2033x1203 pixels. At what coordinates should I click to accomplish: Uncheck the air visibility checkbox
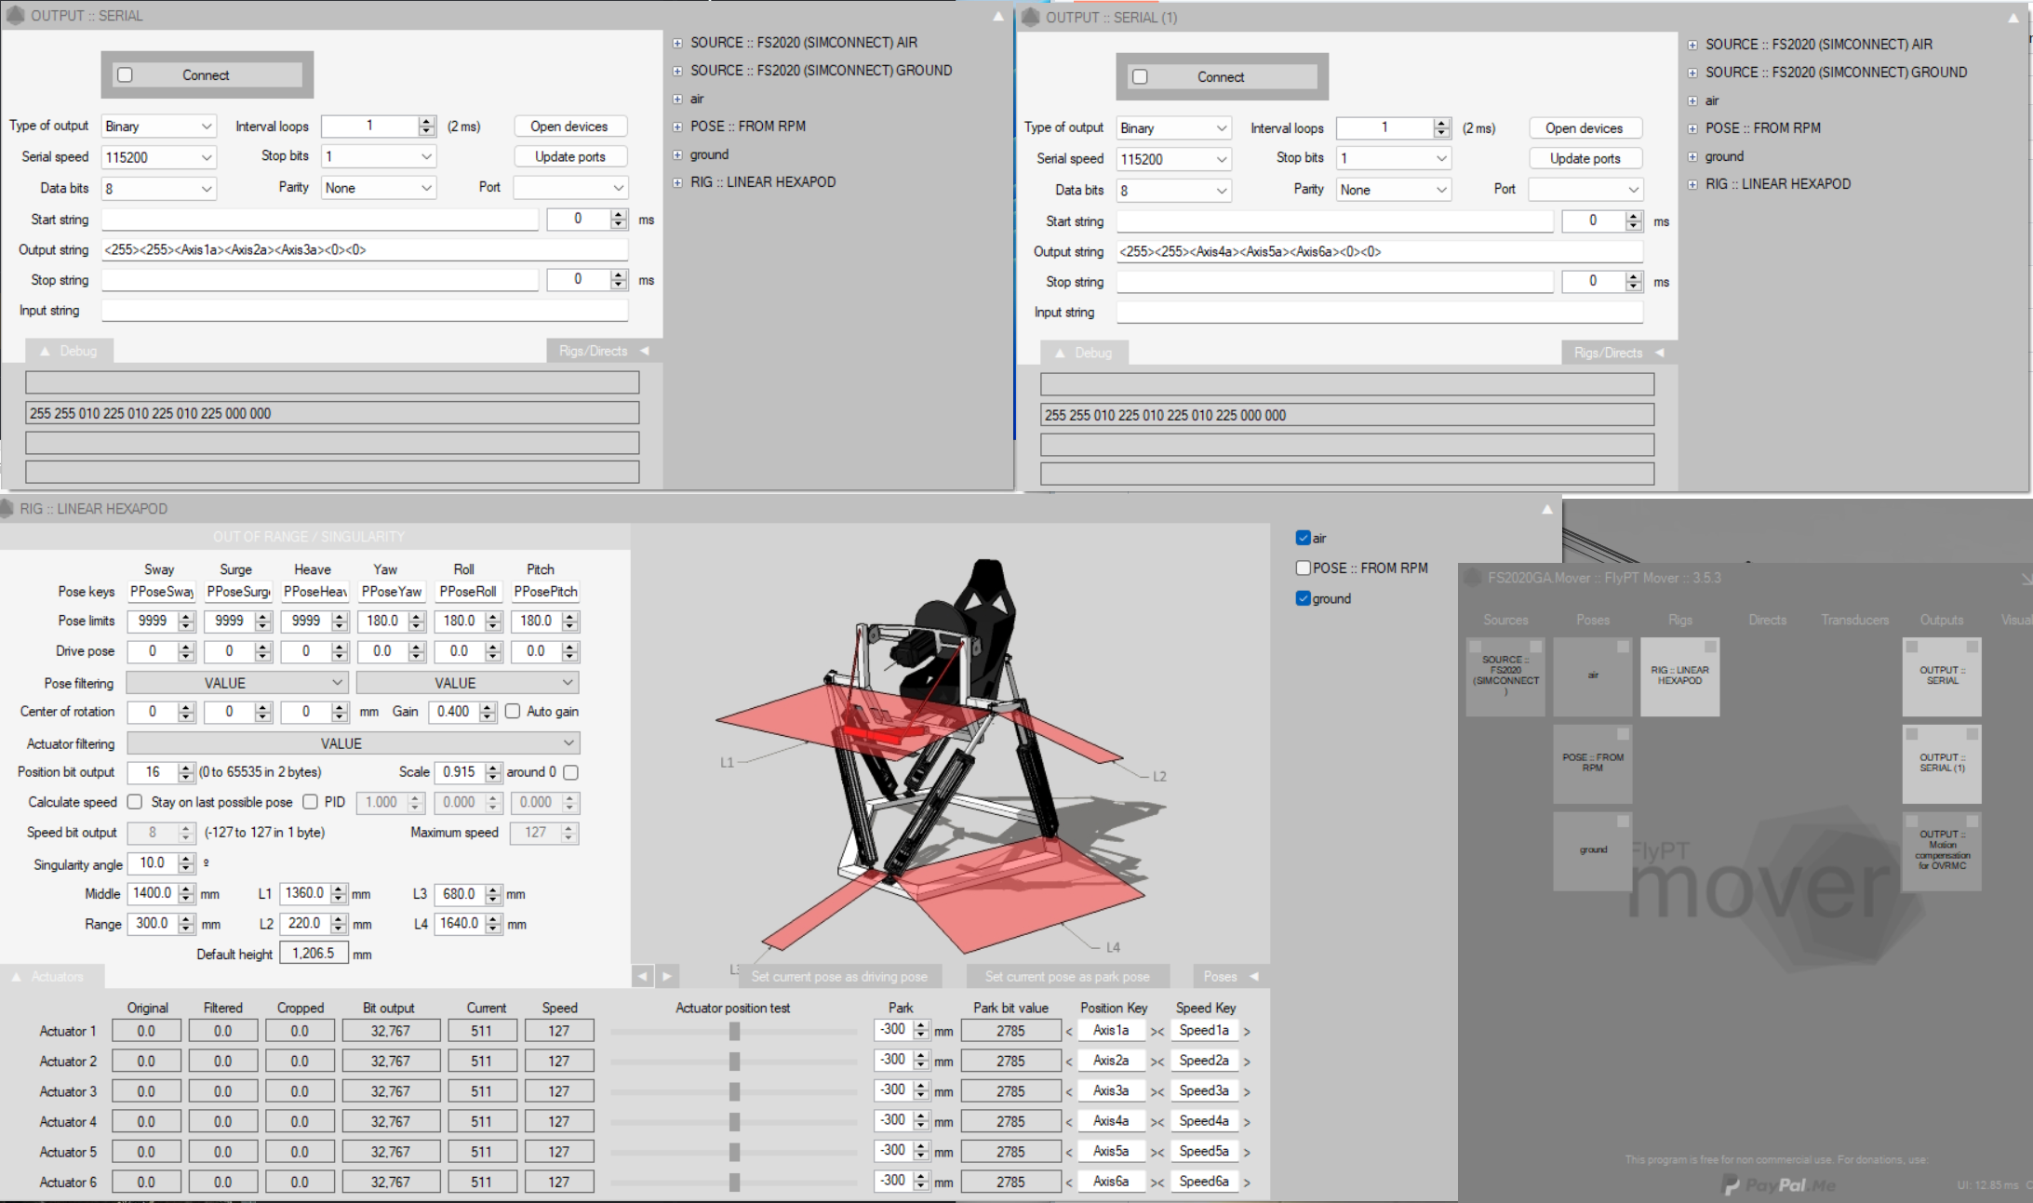[1304, 537]
